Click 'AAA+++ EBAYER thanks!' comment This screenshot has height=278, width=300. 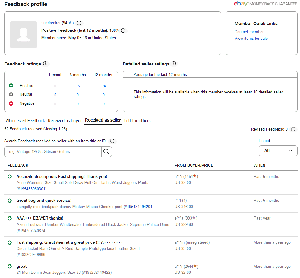pos(40,218)
